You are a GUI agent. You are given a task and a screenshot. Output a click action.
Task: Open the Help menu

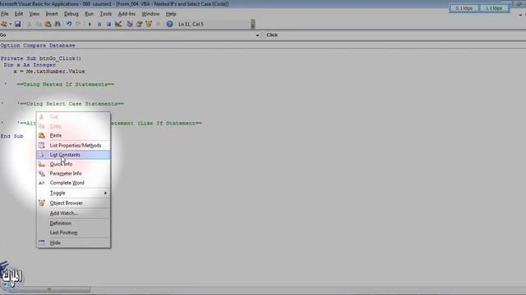(171, 14)
